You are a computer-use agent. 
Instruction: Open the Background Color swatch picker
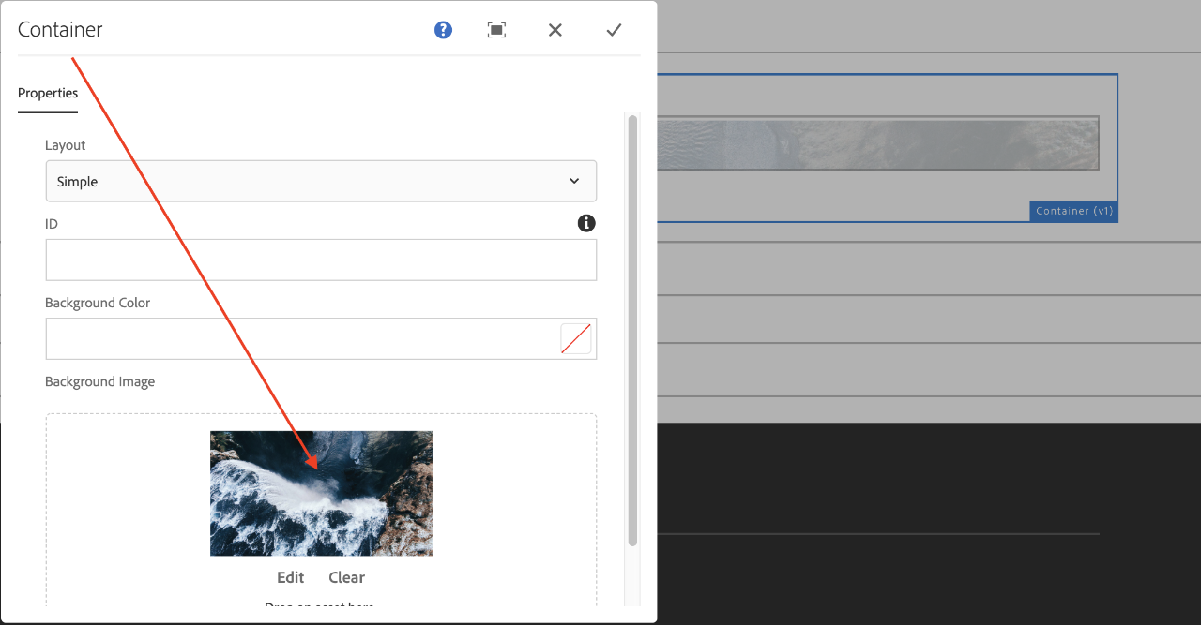[576, 338]
